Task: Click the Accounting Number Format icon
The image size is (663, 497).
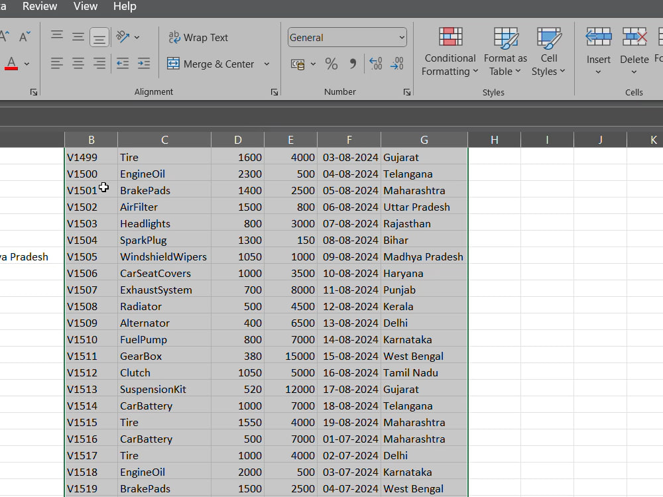Action: pyautogui.click(x=298, y=64)
